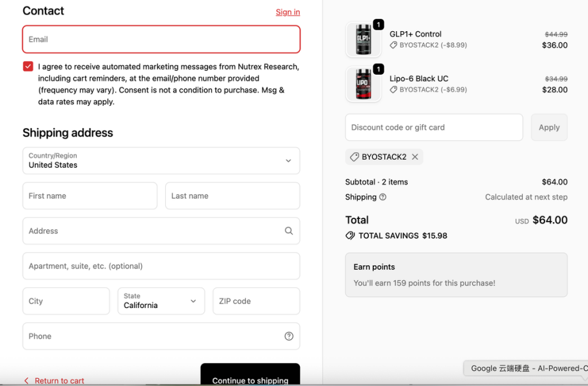The width and height of the screenshot is (588, 386).
Task: Click the ZIP code field
Action: (256, 301)
